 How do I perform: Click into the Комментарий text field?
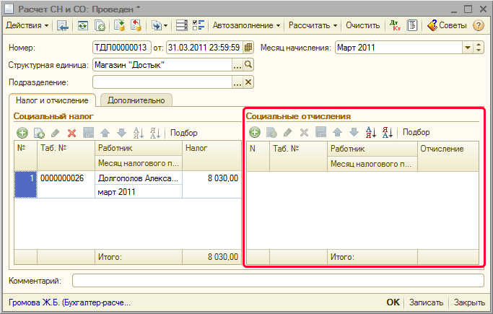point(278,280)
